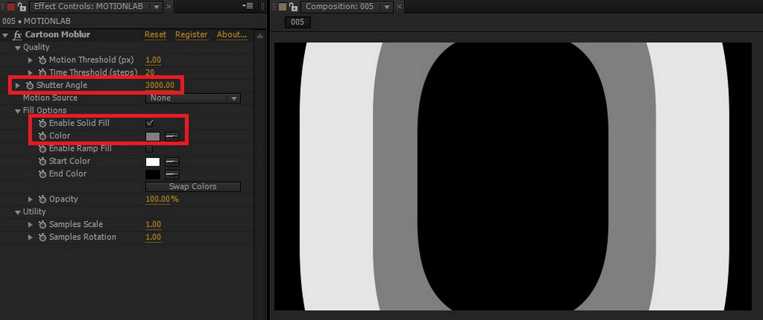Enable the Ramp Fill checkbox
The image size is (763, 320).
149,148
